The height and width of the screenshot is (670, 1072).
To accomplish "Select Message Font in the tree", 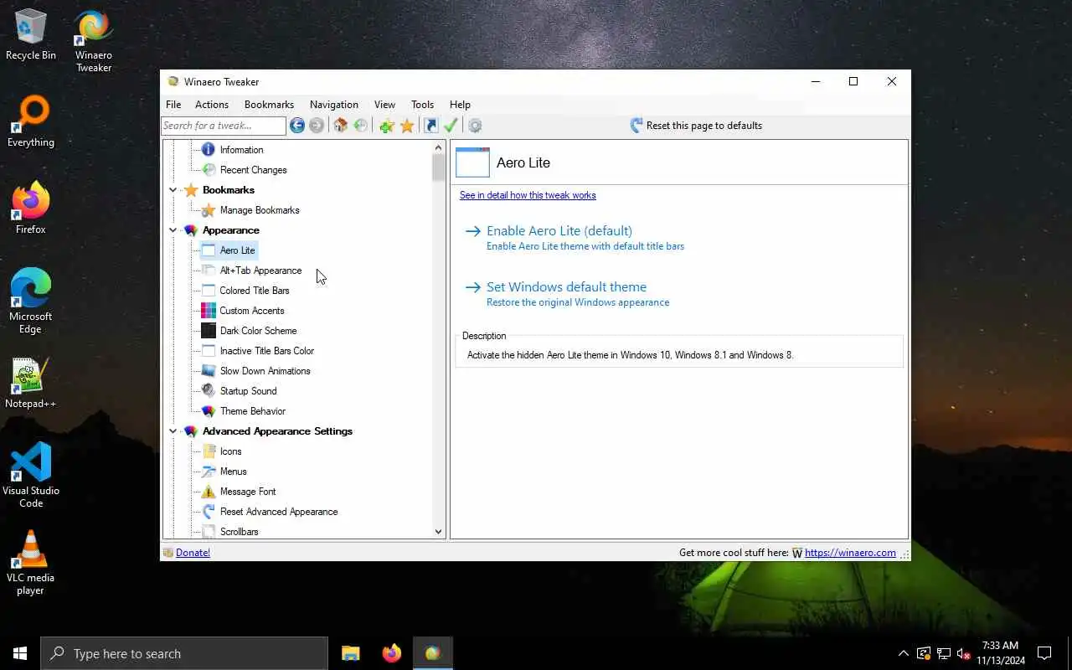I will tap(248, 492).
